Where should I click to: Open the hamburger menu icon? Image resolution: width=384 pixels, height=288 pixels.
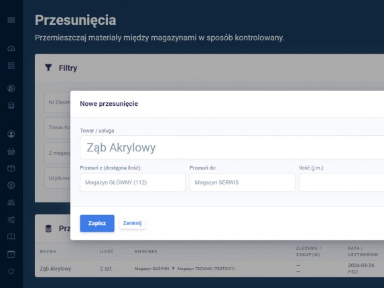(x=11, y=20)
